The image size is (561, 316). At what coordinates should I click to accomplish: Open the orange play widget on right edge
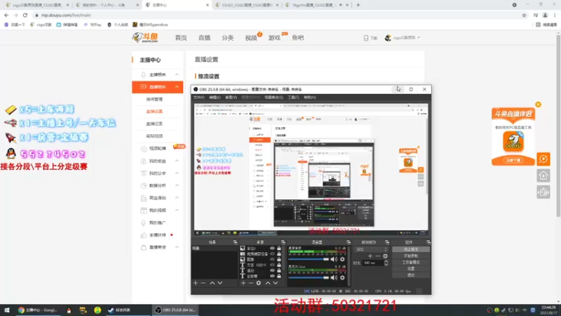point(543,159)
